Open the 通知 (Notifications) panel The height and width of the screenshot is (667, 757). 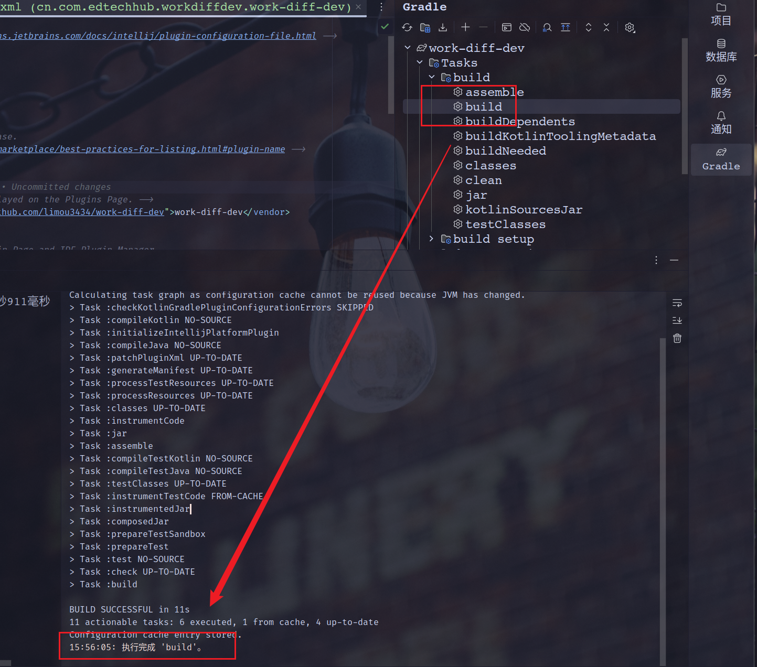tap(721, 123)
